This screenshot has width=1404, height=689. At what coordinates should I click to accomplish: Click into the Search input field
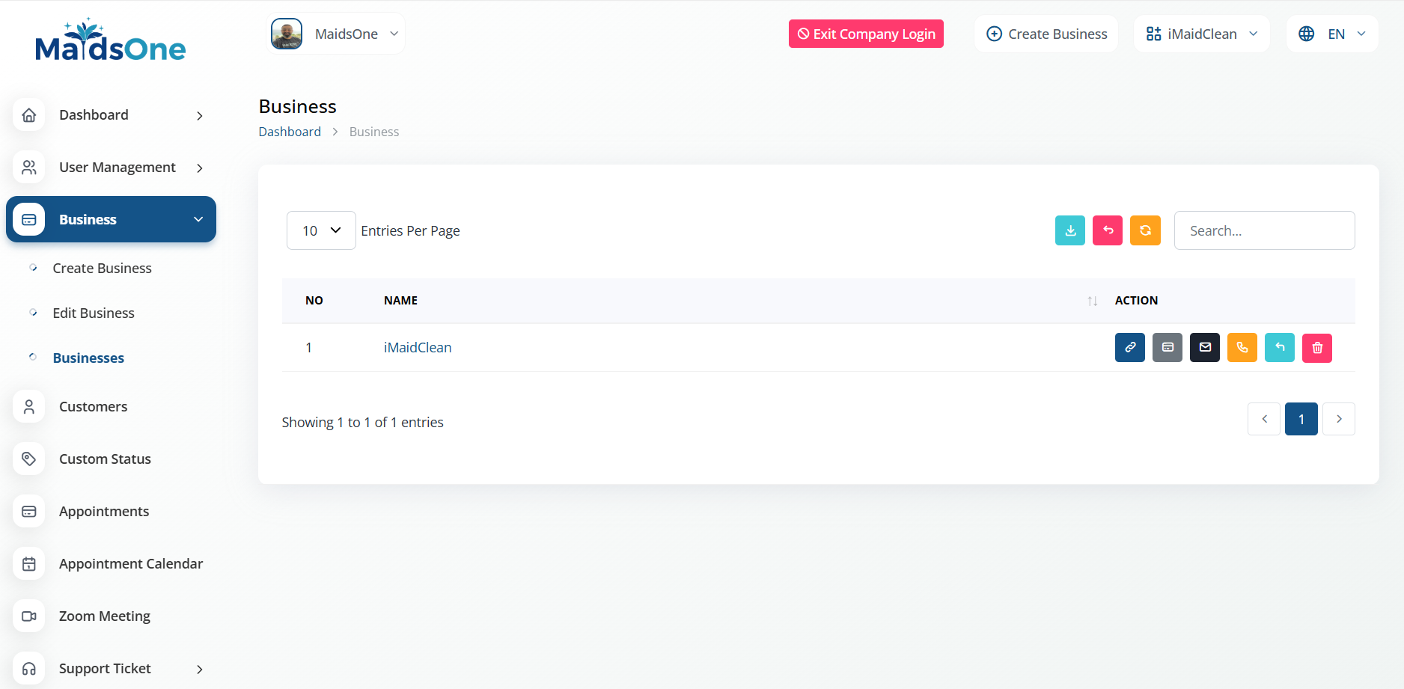click(1264, 230)
